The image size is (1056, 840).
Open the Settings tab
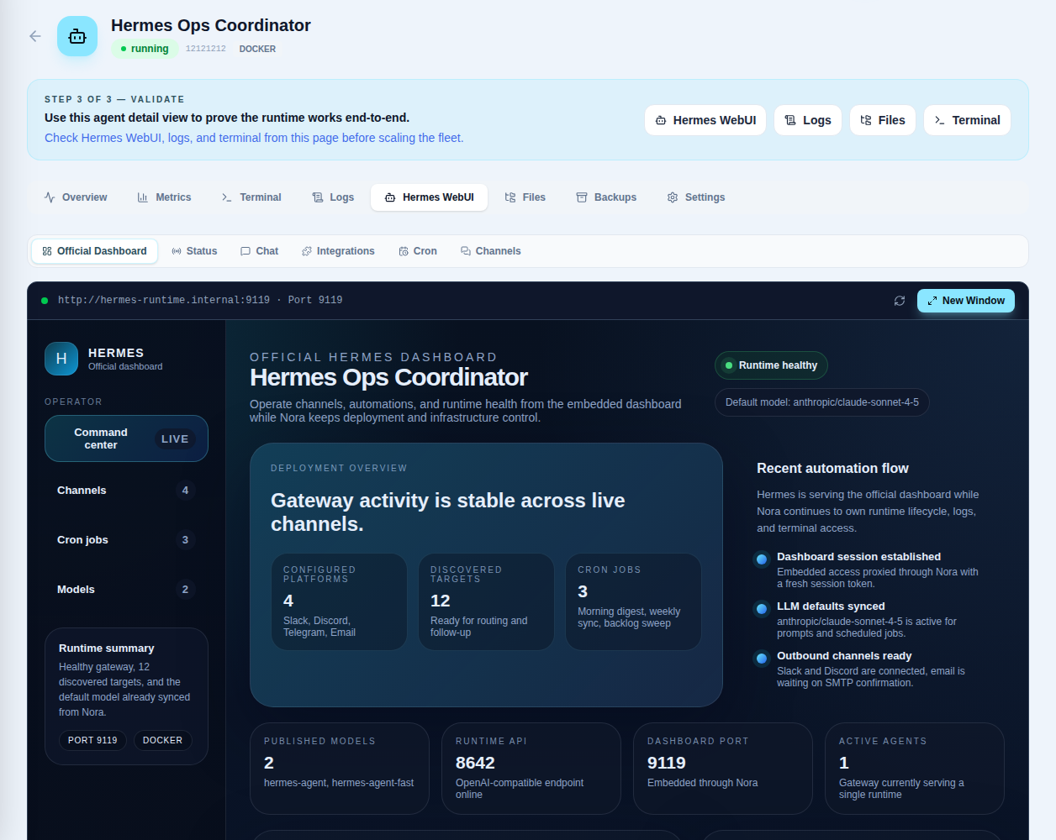click(x=696, y=197)
